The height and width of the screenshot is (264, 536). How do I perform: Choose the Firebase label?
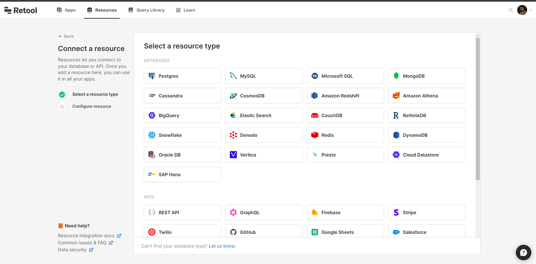tap(331, 213)
